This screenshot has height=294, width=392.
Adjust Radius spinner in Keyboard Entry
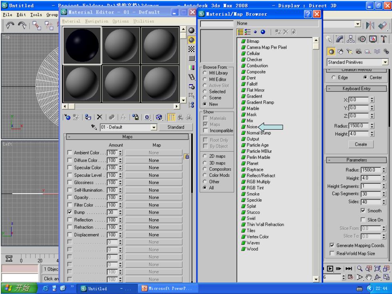(372, 126)
